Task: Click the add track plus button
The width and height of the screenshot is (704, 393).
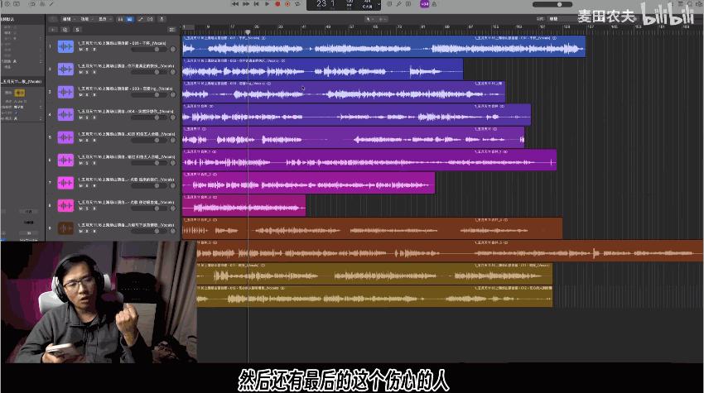Action: (x=53, y=30)
